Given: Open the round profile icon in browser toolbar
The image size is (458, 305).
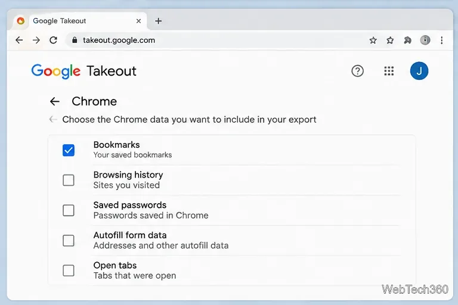Looking at the screenshot, I should tap(425, 40).
